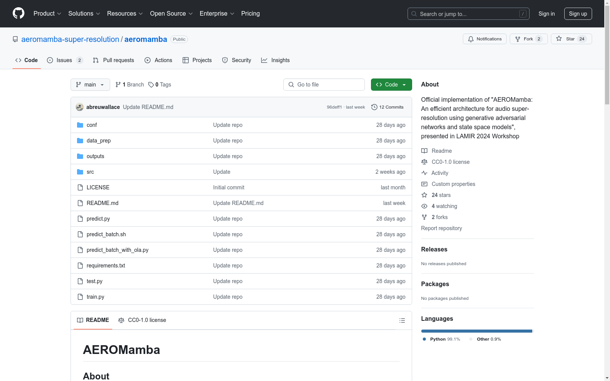Viewport: 610px width, 381px height.
Task: Click the branch icon beside 1 Branch
Action: coord(118,85)
